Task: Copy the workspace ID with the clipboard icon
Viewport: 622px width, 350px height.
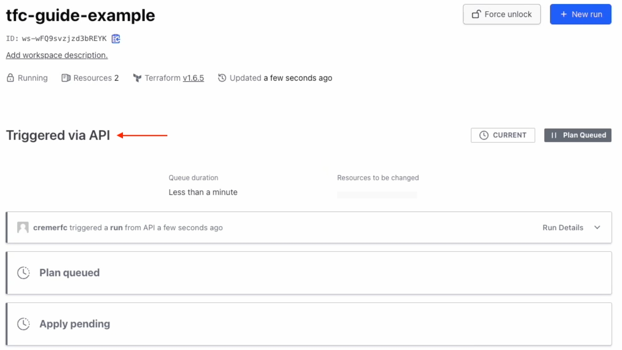Action: coord(116,39)
